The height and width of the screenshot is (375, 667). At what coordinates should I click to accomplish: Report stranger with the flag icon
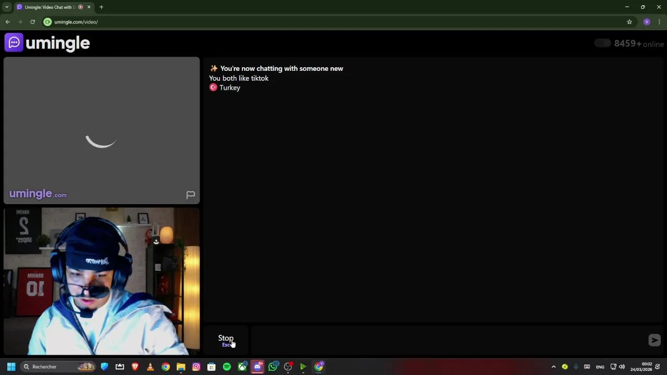pos(191,195)
